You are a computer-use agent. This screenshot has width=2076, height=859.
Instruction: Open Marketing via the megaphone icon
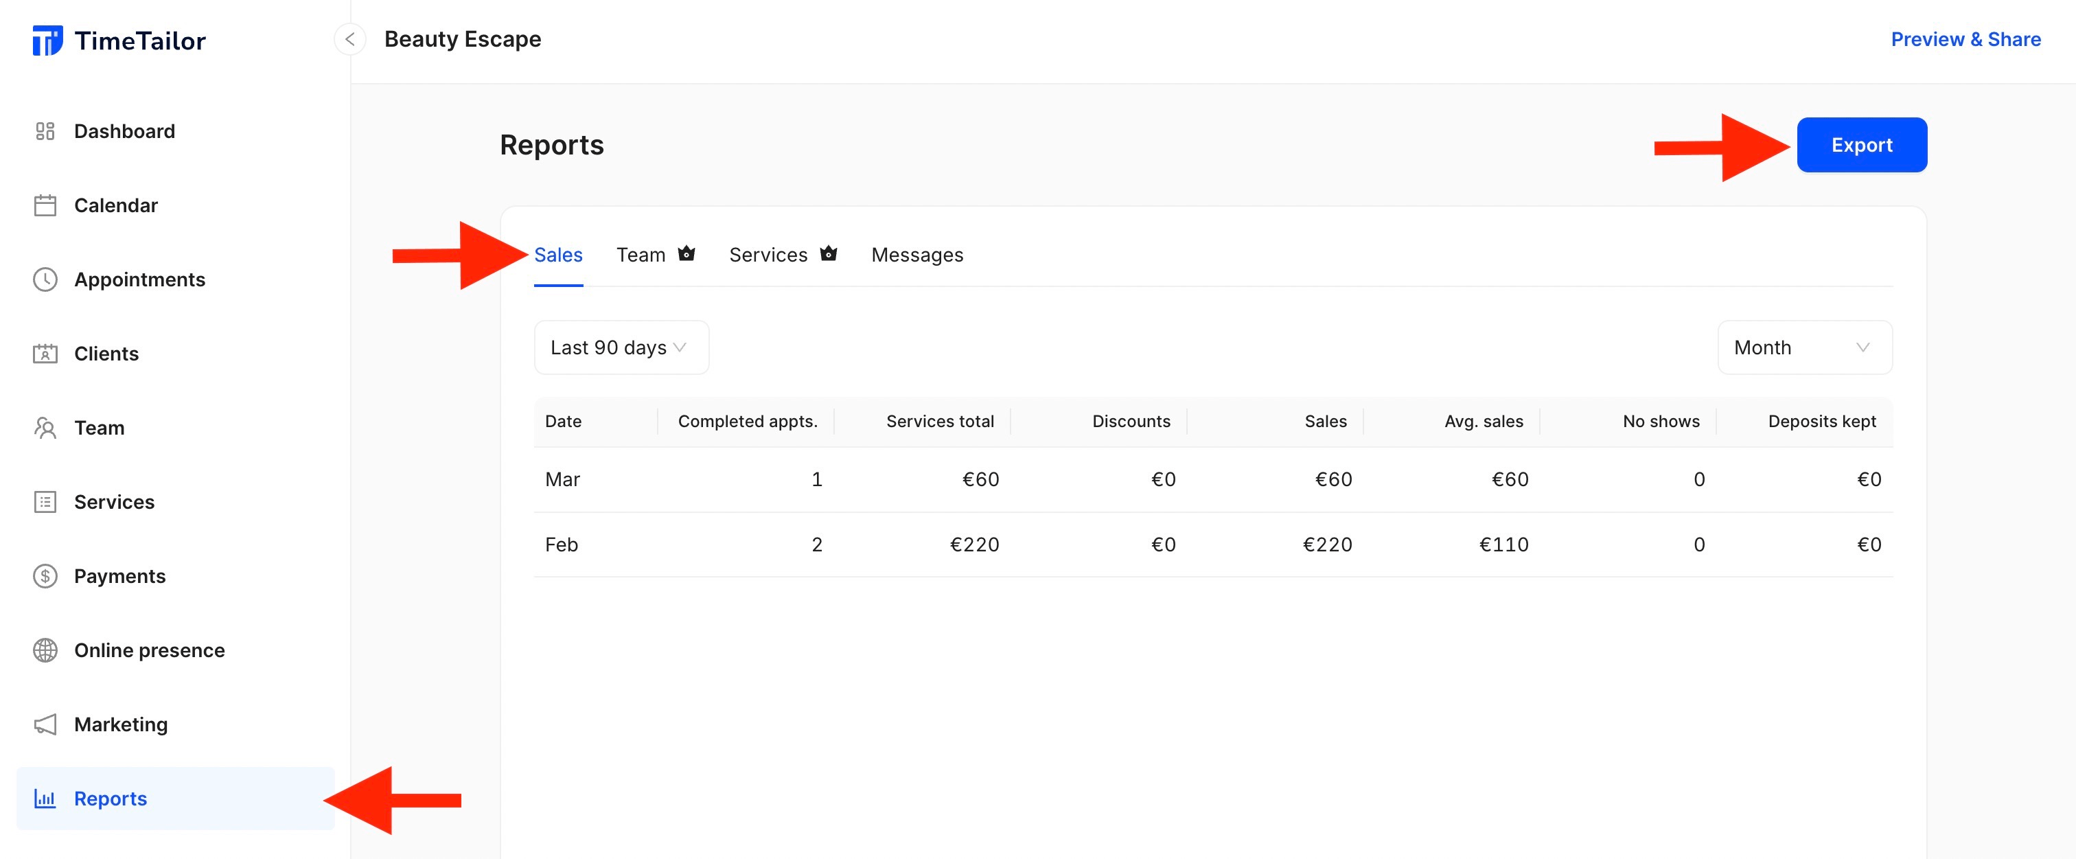click(x=45, y=724)
